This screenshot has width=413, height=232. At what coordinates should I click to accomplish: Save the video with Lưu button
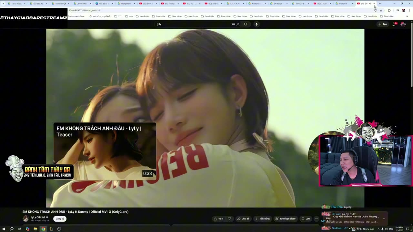tap(306, 219)
